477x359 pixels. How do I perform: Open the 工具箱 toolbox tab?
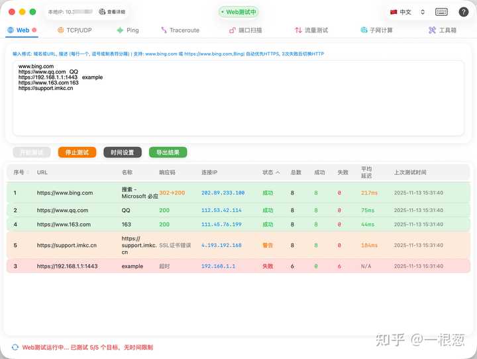tap(443, 30)
